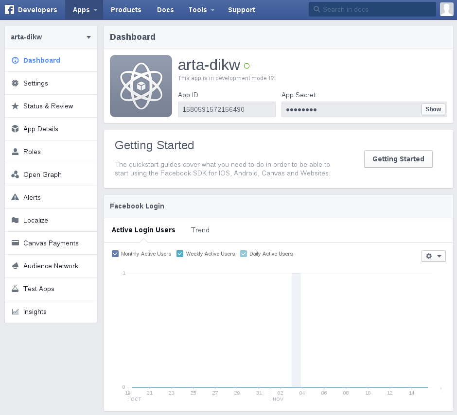The image size is (457, 415).
Task: Select the Audience Network icon
Action: click(15, 266)
